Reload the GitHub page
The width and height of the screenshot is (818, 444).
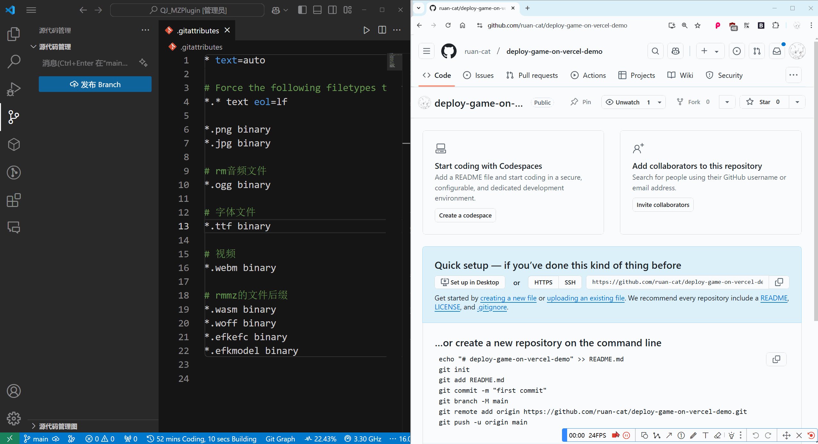(x=448, y=25)
